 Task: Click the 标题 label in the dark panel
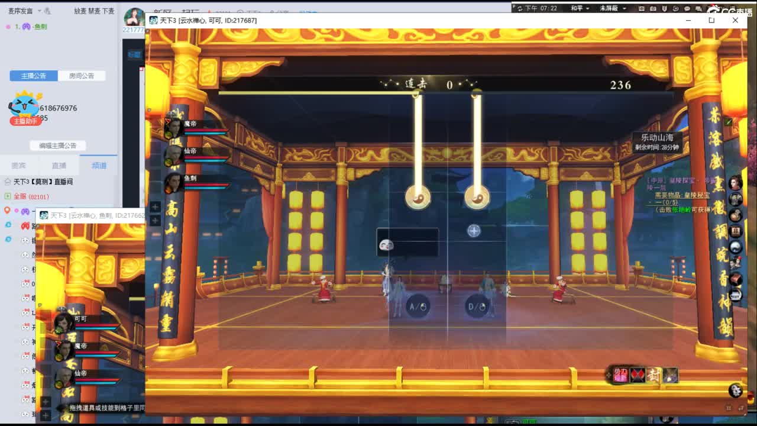pyautogui.click(x=134, y=54)
